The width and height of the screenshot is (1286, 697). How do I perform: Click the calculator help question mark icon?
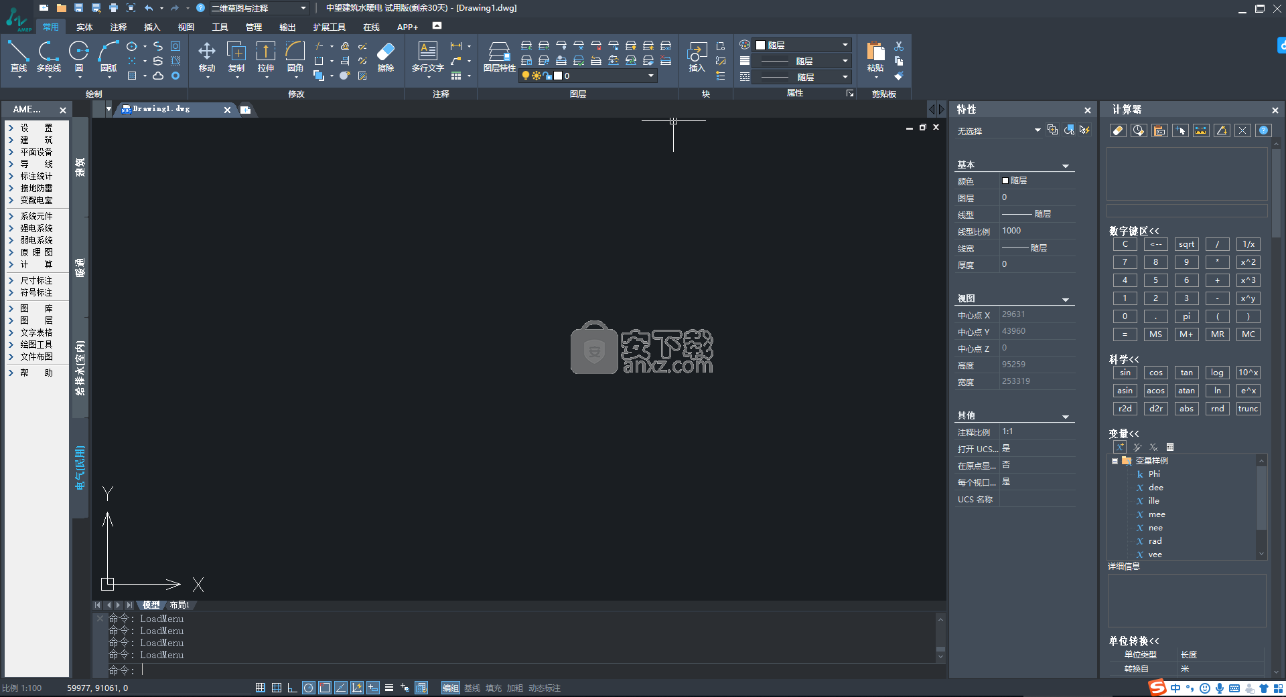tap(1263, 130)
